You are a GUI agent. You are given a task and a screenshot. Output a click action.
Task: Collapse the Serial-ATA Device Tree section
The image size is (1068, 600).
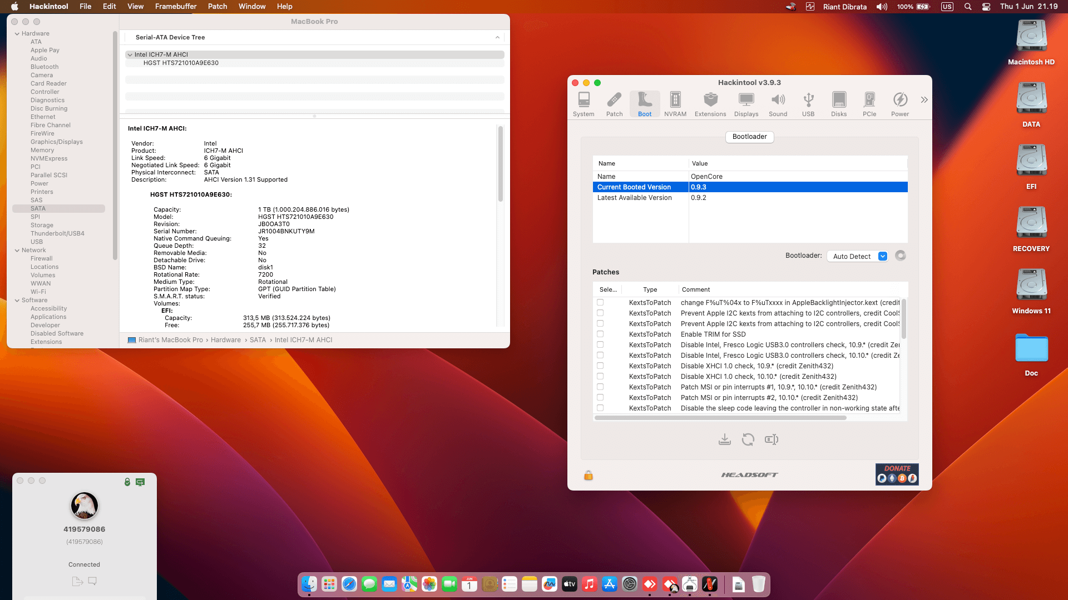point(497,37)
